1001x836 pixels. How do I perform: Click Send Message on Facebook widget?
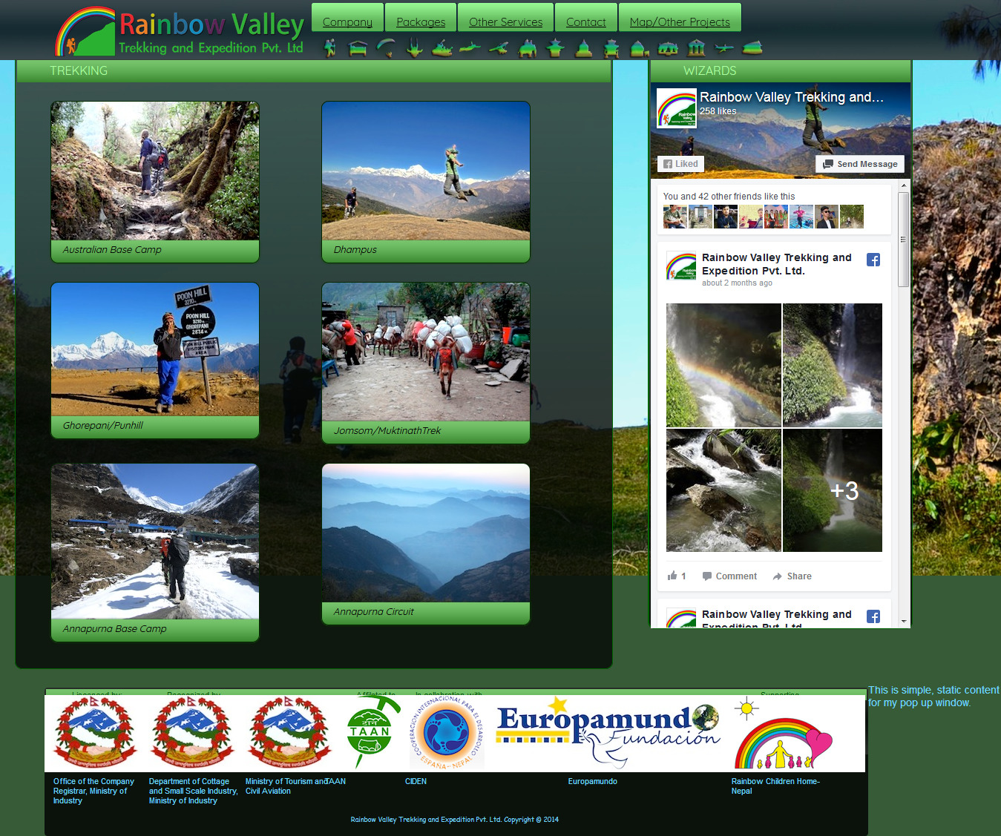pyautogui.click(x=860, y=164)
